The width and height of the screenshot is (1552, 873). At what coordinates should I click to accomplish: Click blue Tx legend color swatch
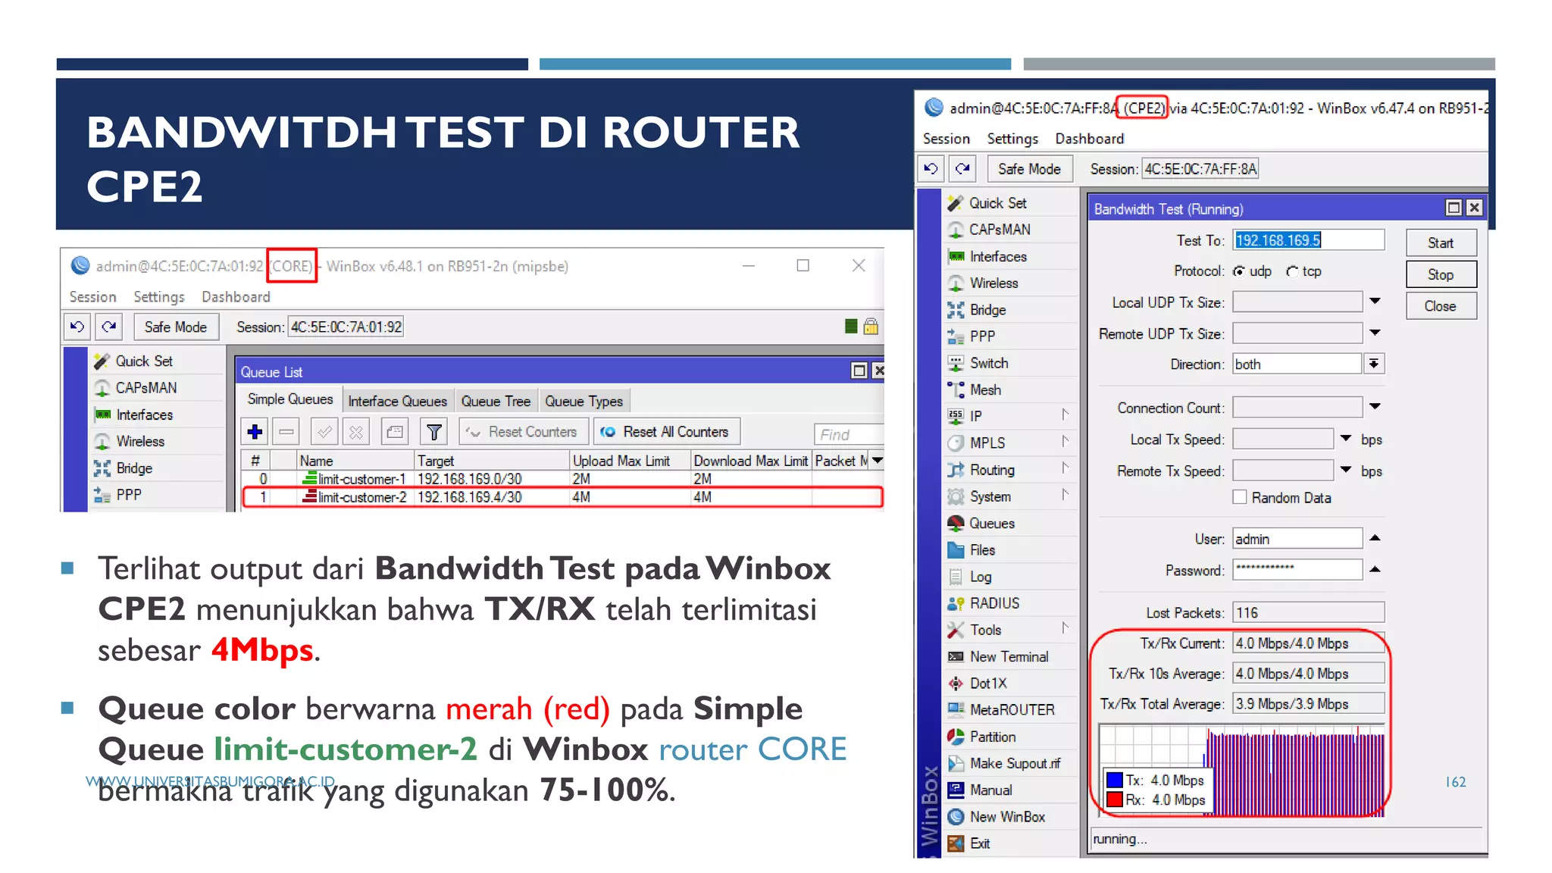[x=1114, y=780]
